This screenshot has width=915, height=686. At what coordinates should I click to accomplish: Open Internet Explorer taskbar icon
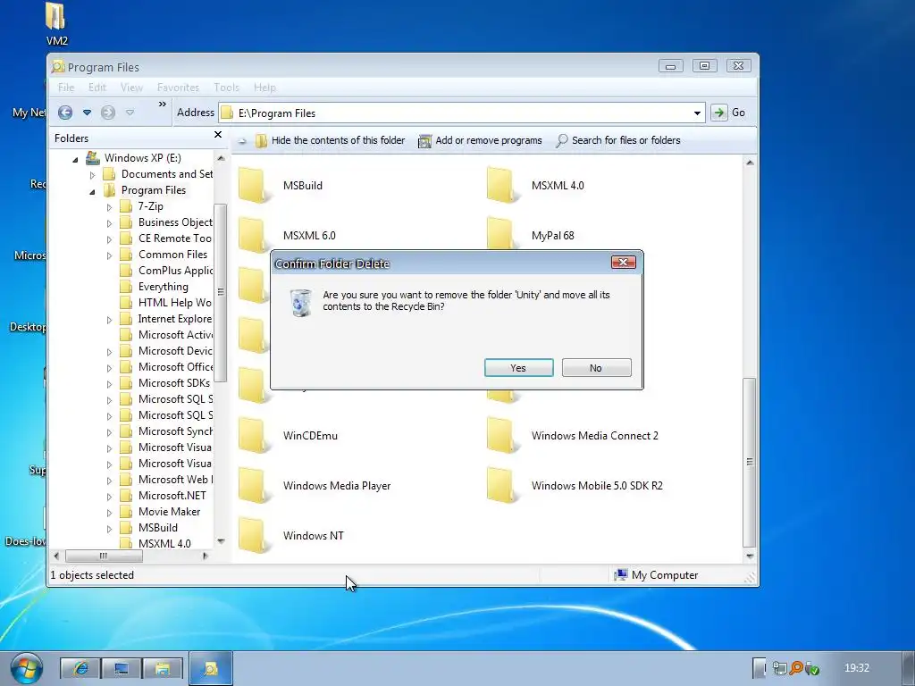(80, 668)
